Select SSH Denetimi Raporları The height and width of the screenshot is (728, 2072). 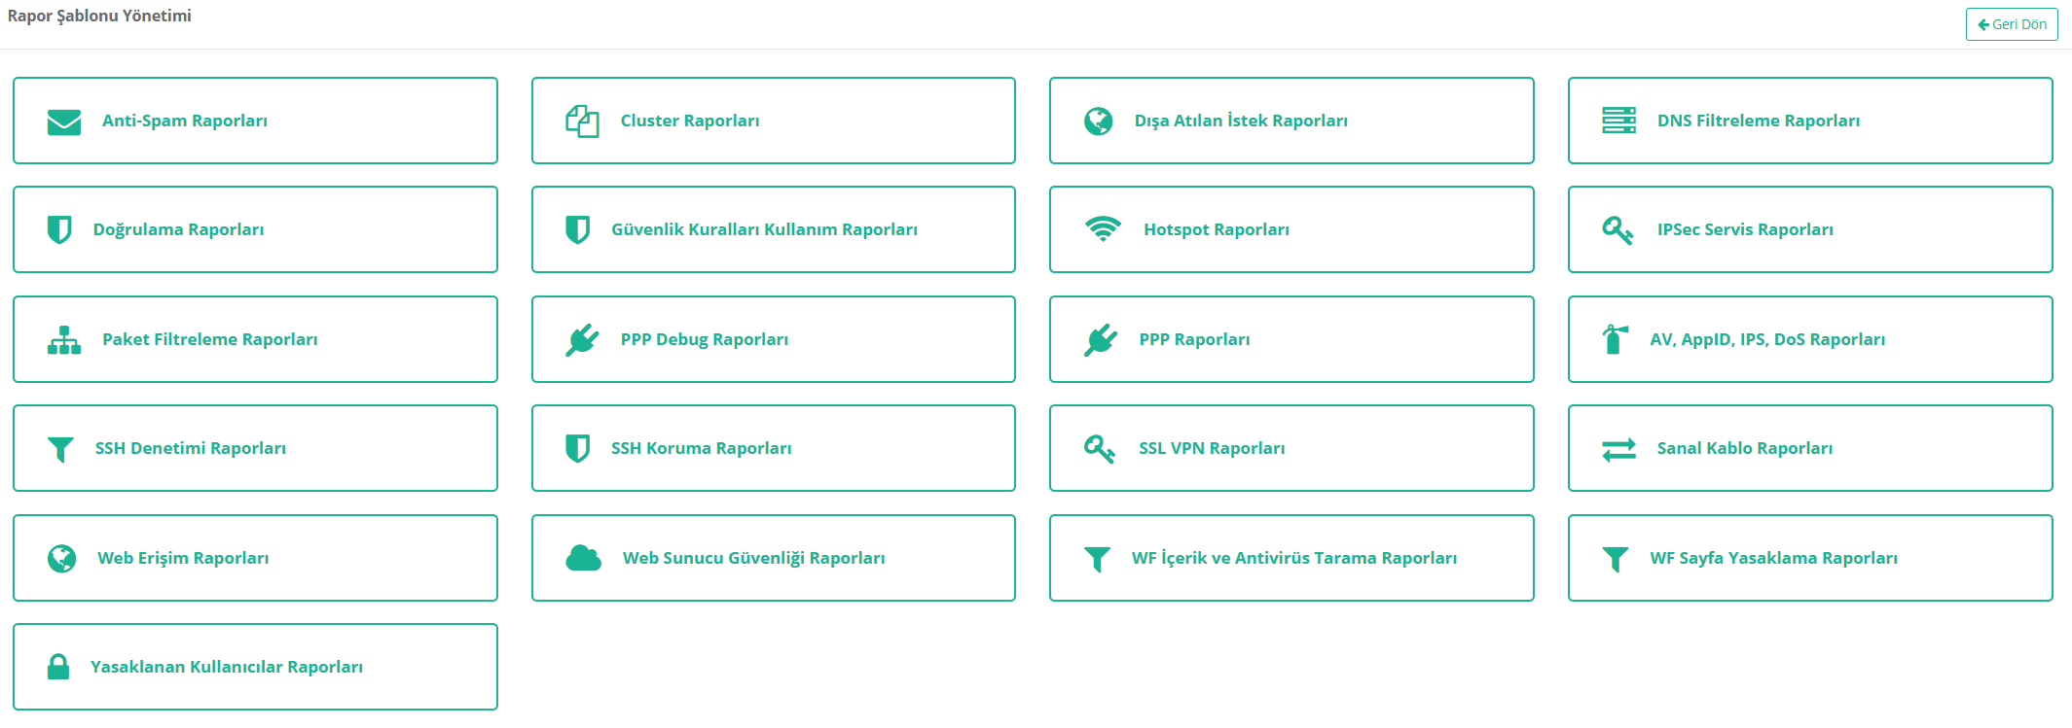click(190, 449)
